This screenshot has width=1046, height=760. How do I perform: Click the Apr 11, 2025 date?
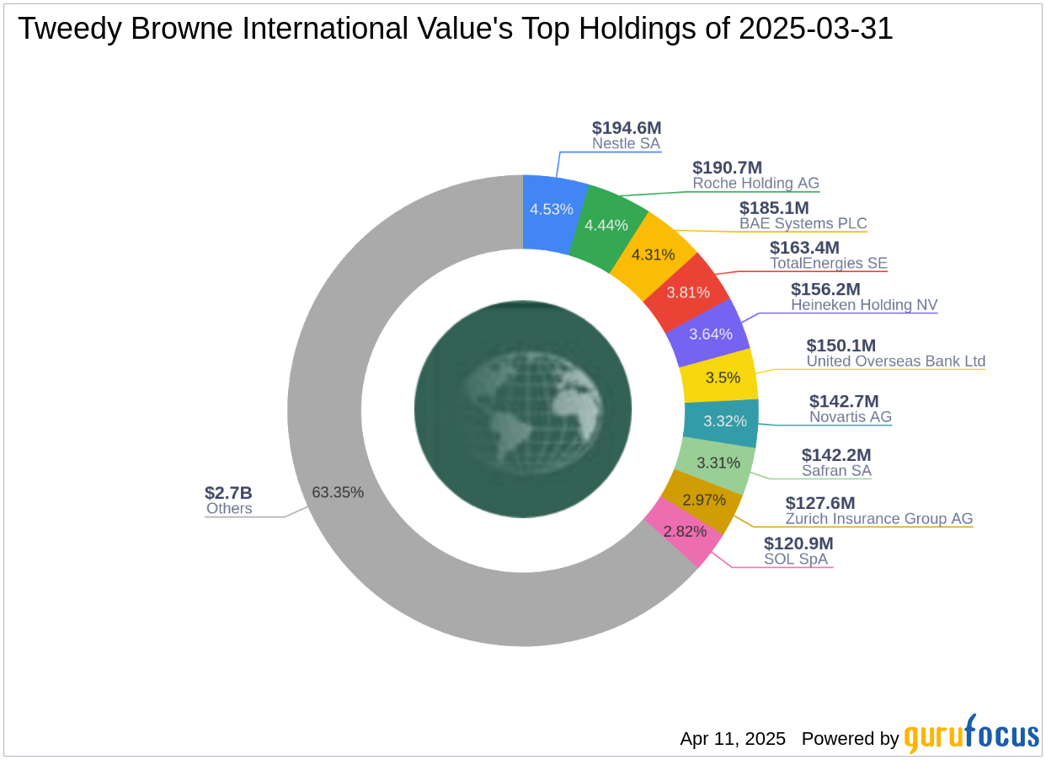tap(733, 739)
